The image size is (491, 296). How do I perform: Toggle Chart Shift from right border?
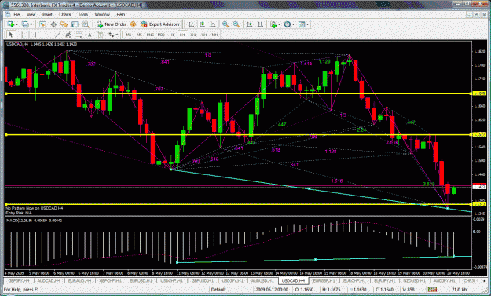(261, 24)
